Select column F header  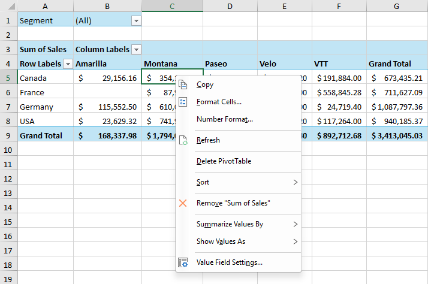tap(339, 6)
